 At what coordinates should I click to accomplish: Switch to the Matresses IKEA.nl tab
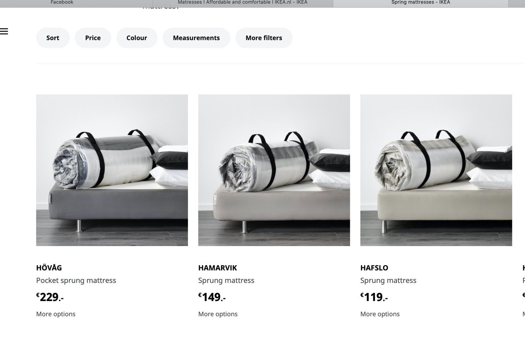[242, 2]
